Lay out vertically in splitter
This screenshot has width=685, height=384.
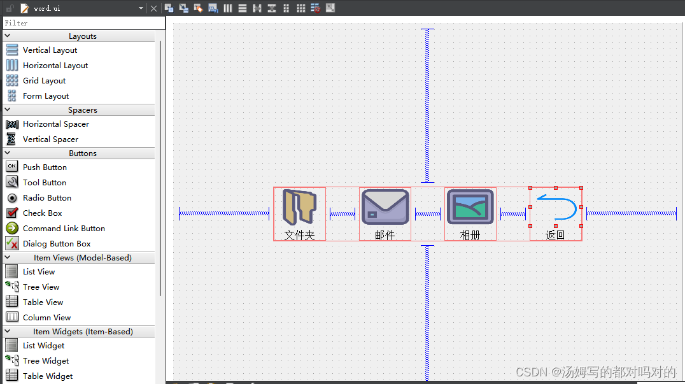272,8
